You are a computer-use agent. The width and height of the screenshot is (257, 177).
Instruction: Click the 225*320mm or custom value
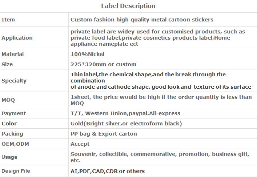click(104, 64)
